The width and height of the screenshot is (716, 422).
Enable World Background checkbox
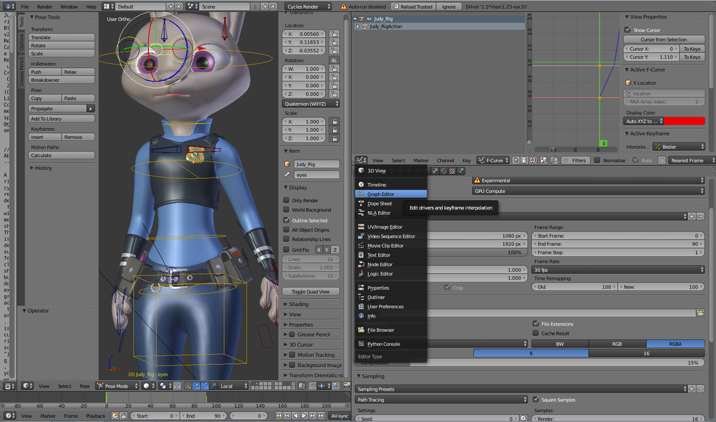pos(286,210)
